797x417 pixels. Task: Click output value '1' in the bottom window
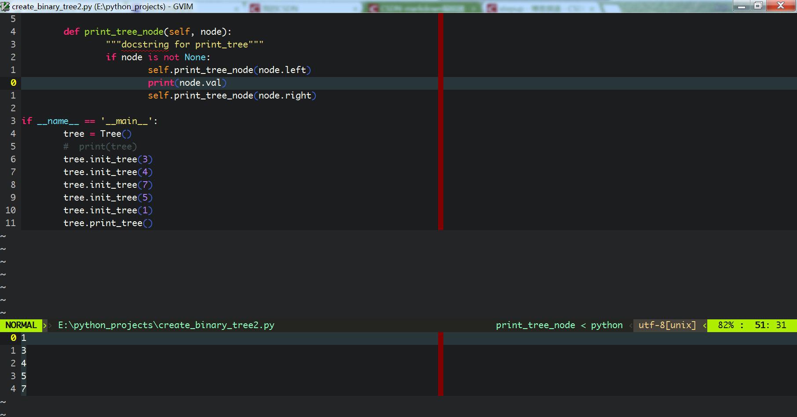coord(24,338)
